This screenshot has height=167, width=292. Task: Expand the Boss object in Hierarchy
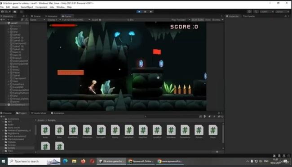tap(9, 67)
